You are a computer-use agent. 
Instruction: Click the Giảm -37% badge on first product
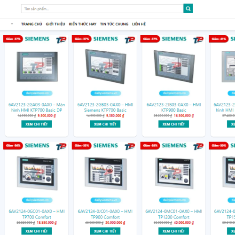click(x=13, y=39)
